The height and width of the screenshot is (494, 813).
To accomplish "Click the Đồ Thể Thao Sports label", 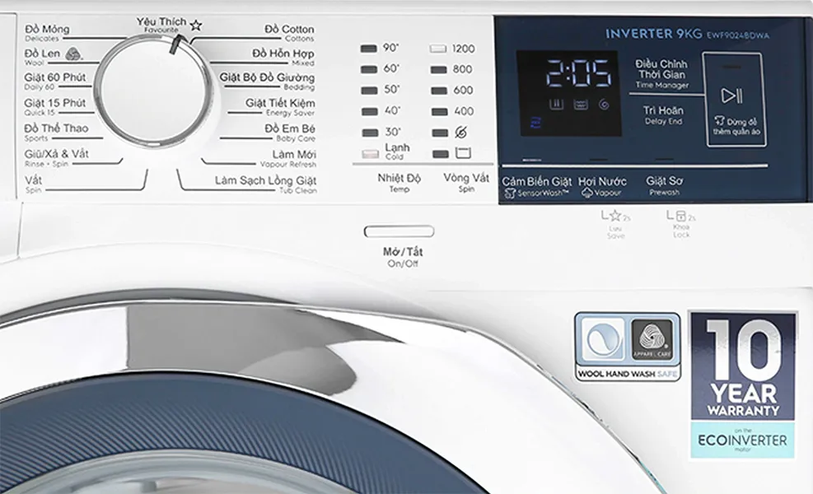I will click(x=56, y=133).
